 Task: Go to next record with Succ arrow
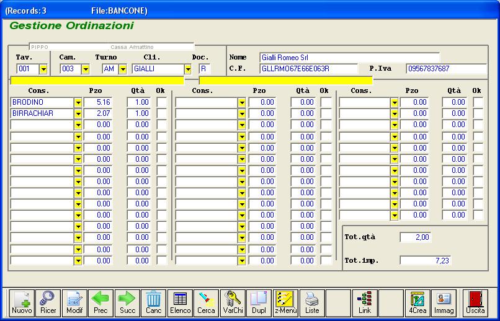pyautogui.click(x=127, y=303)
